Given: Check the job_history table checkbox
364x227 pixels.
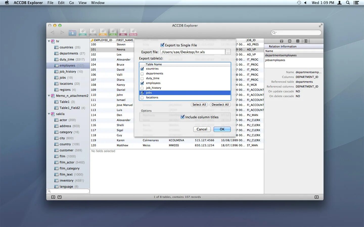Looking at the screenshot, I should coord(142,88).
